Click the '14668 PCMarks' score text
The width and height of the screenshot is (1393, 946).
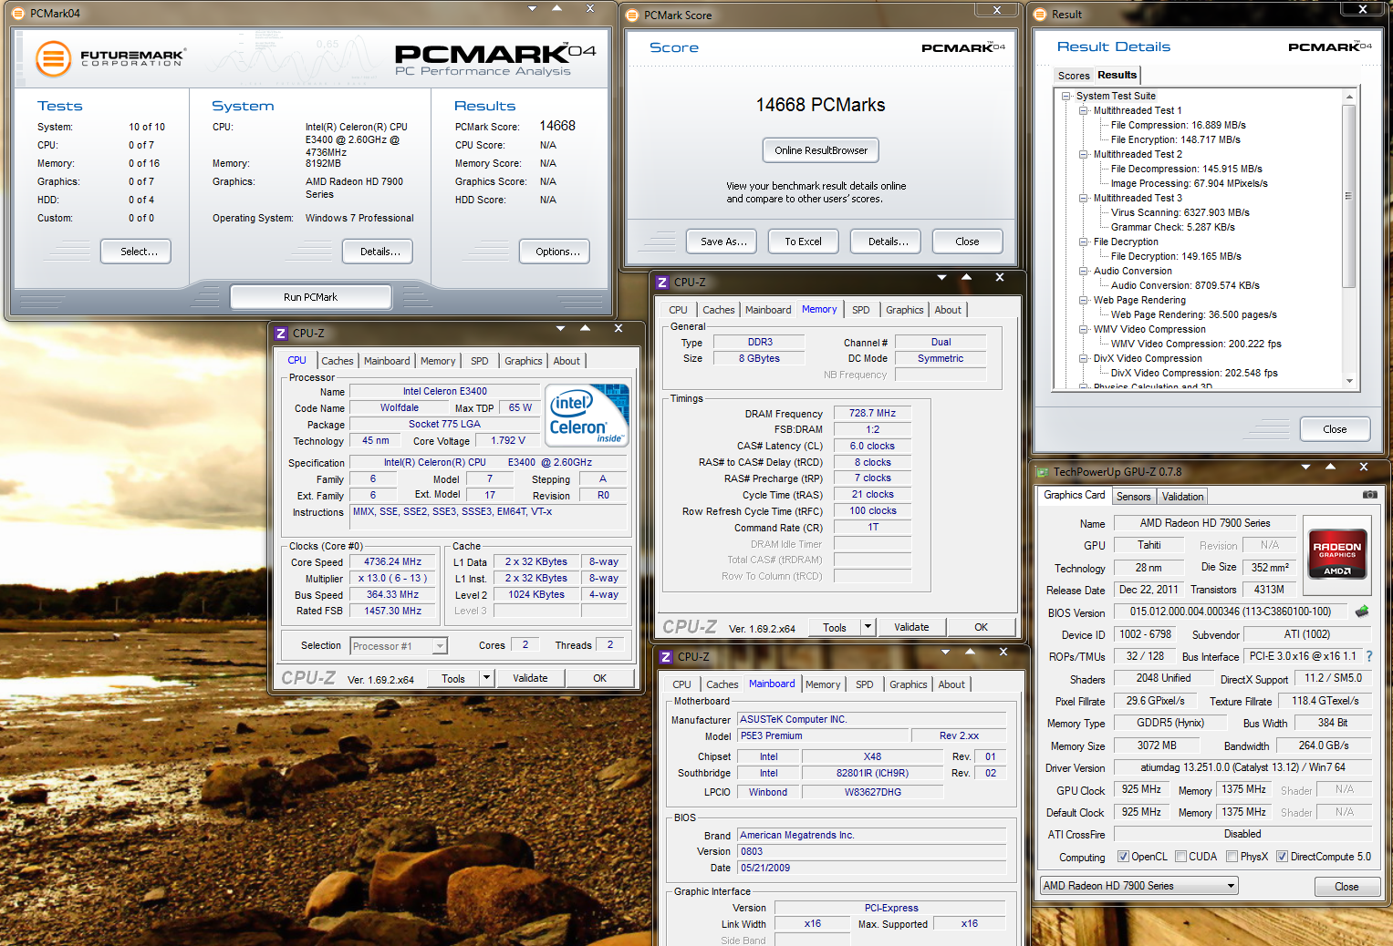tap(820, 105)
